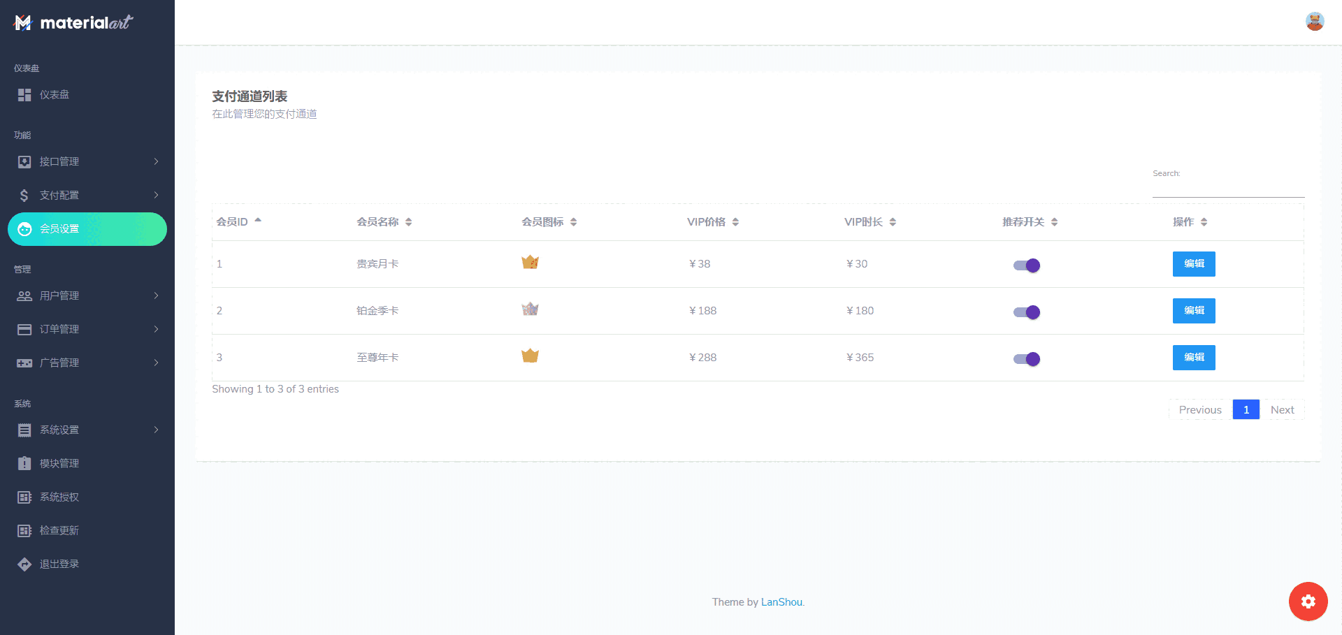
Task: Go to the Next page
Action: (1282, 410)
